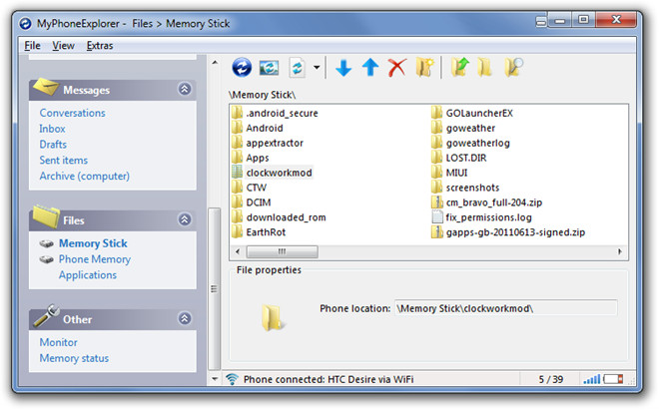Select the MIUI folder
Screen dimensions: 659x410
[x=449, y=173]
